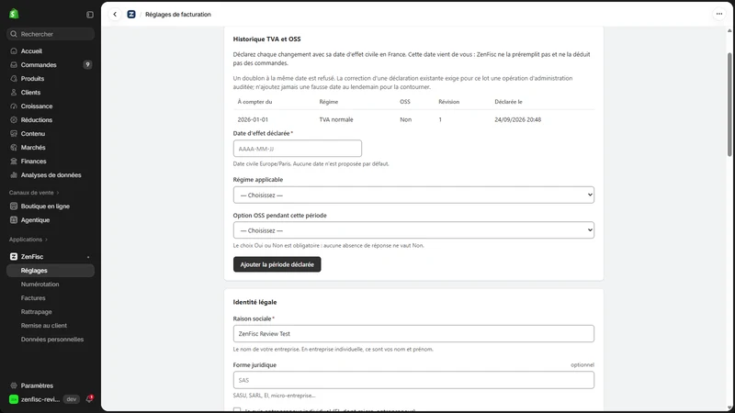
Task: Go back using the left arrow icon
Action: pos(115,15)
